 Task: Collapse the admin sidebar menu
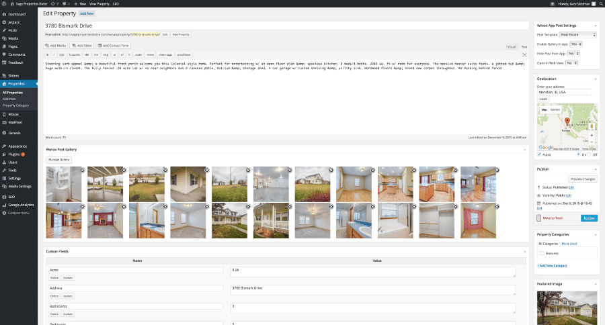pos(19,213)
